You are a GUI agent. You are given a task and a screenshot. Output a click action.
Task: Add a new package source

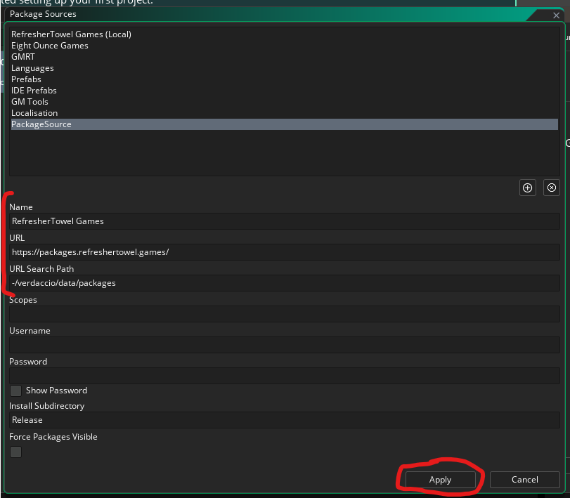527,188
